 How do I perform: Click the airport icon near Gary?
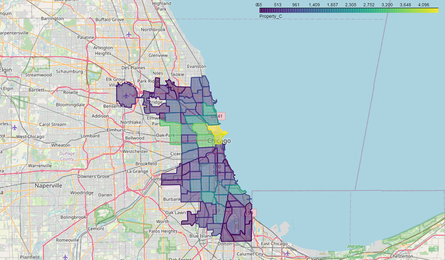coord(288,253)
